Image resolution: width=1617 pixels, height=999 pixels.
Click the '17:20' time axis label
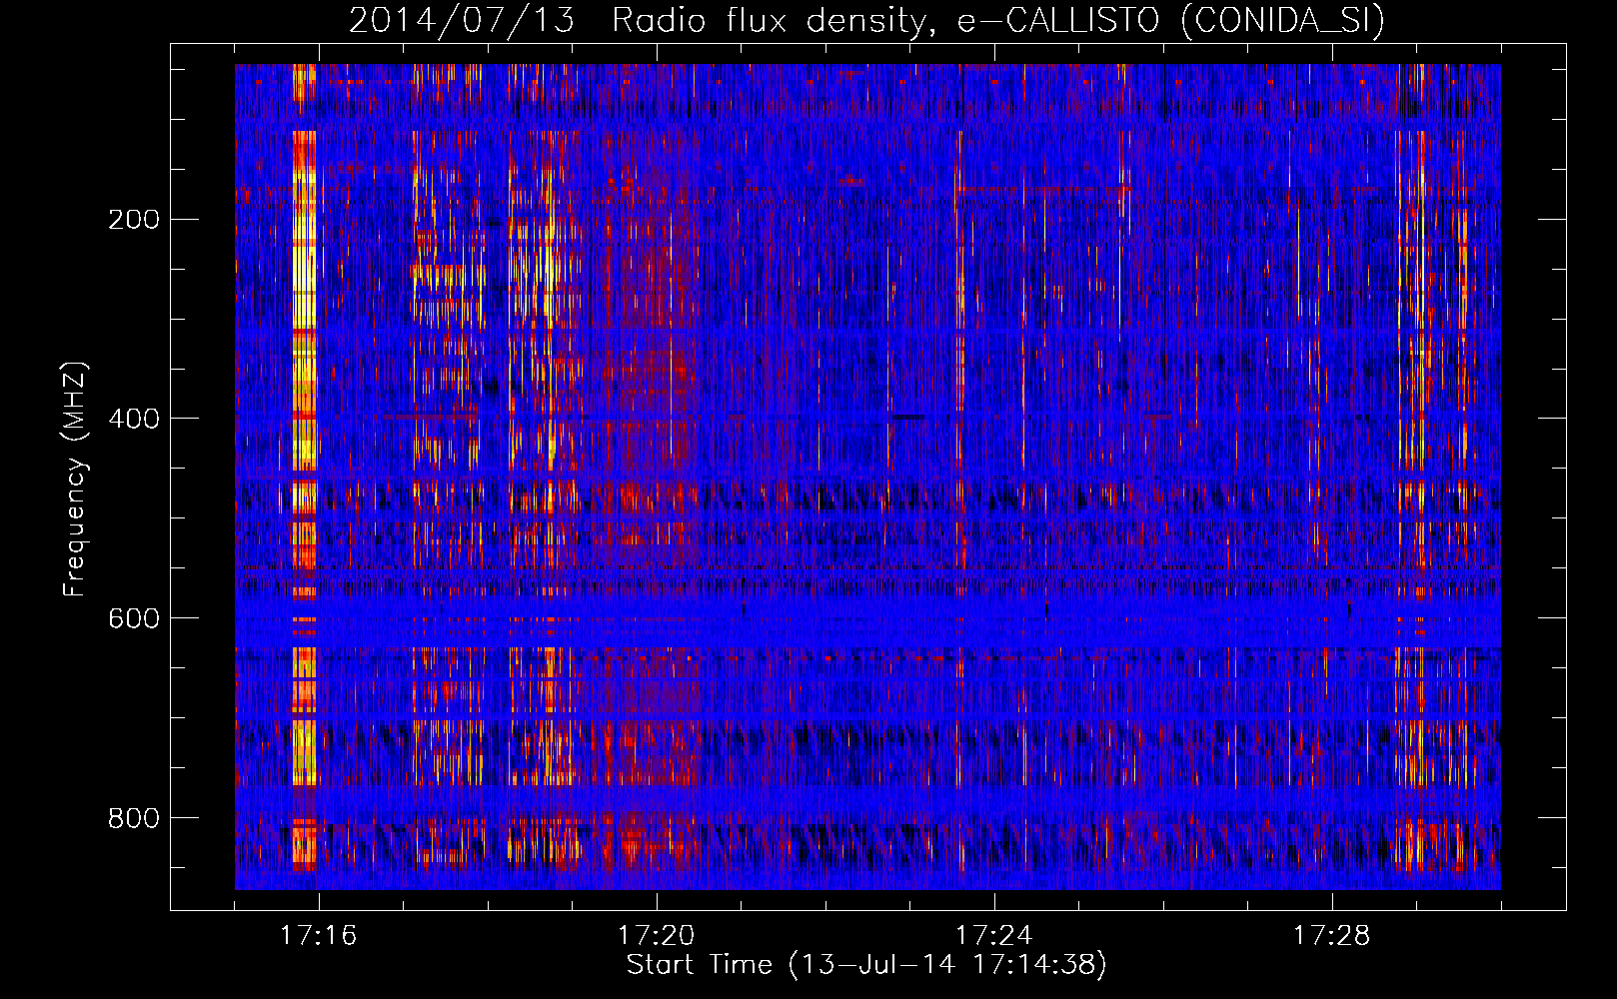pos(656,936)
